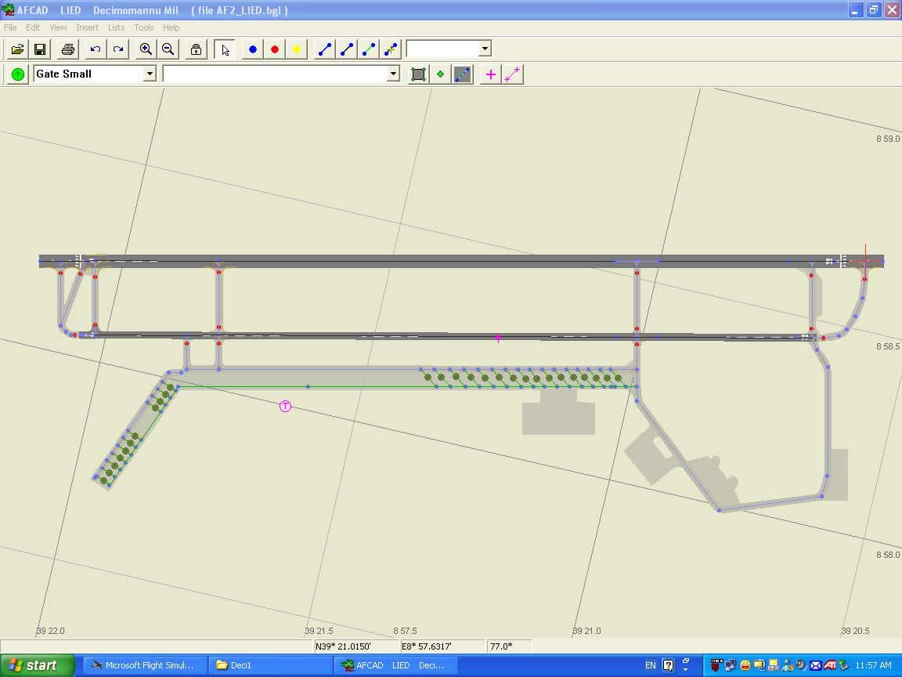The height and width of the screenshot is (677, 902).
Task: Toggle the padlock lock button
Action: [196, 49]
